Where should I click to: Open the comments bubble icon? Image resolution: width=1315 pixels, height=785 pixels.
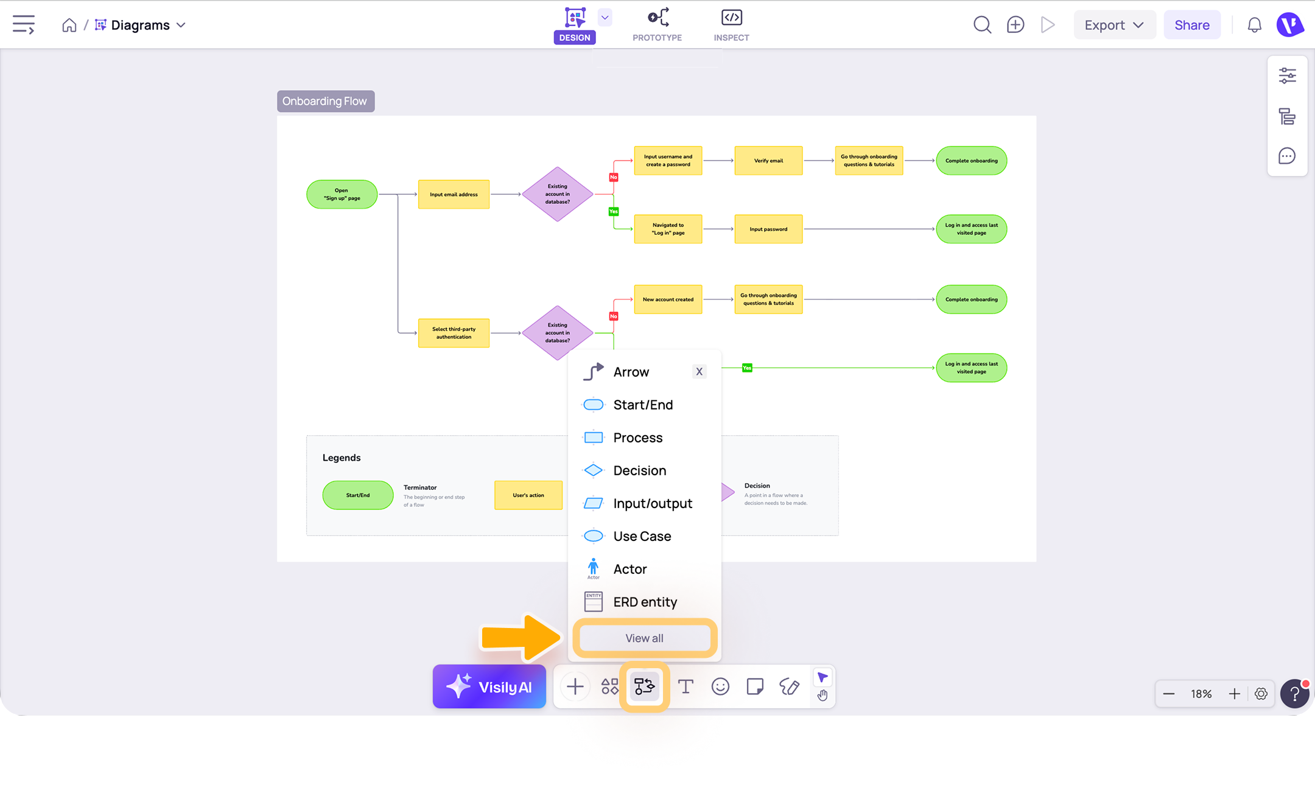1287,156
